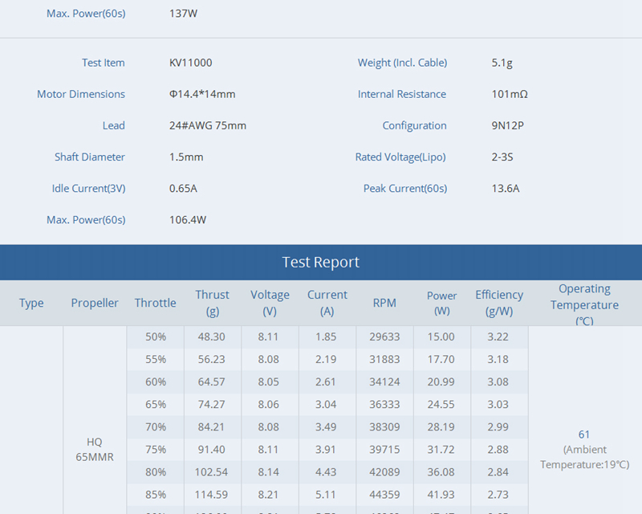Click the Configuration value 9N12P

[508, 125]
